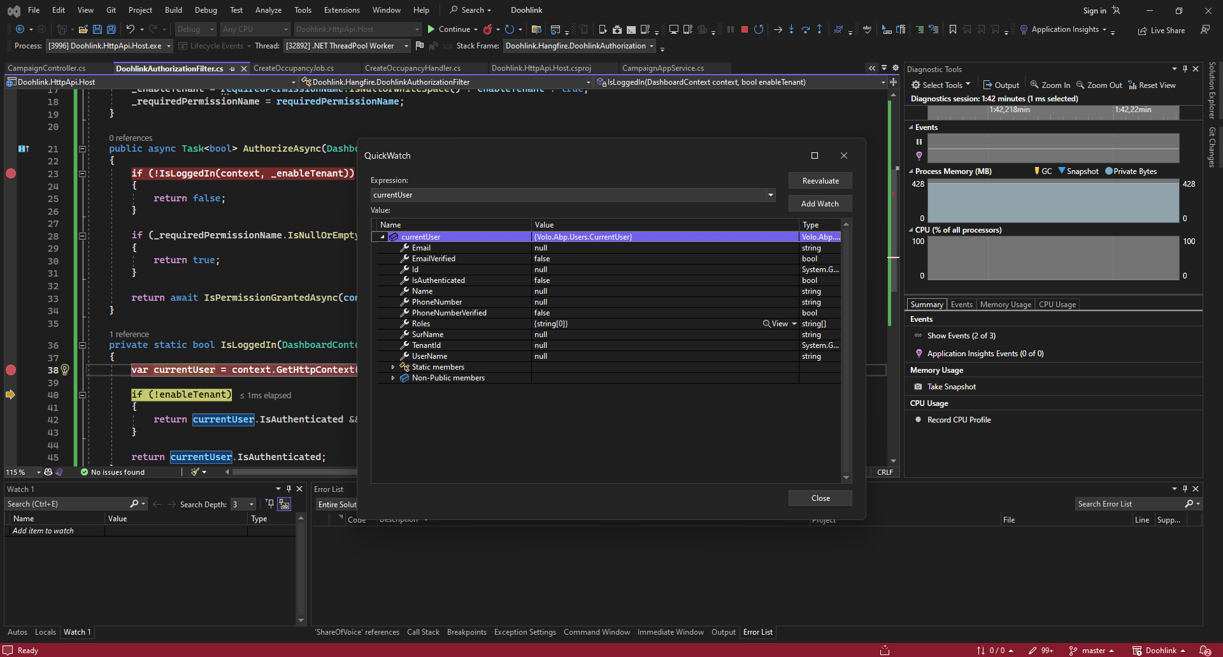Click the Step Out debug icon
Viewport: 1223px width, 657px height.
(819, 29)
